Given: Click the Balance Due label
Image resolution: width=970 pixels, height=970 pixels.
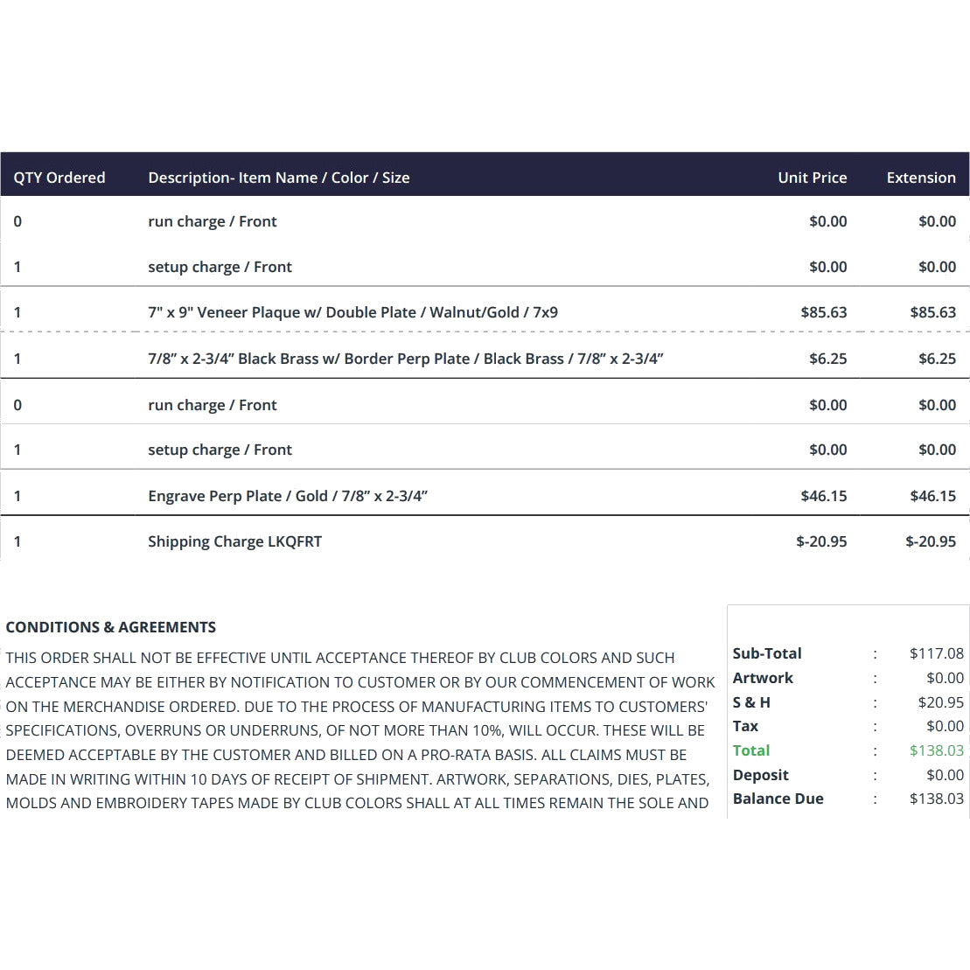Looking at the screenshot, I should click(x=778, y=799).
